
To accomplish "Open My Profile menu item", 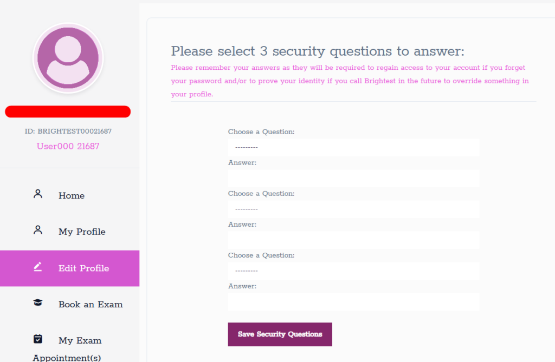I will click(x=82, y=232).
